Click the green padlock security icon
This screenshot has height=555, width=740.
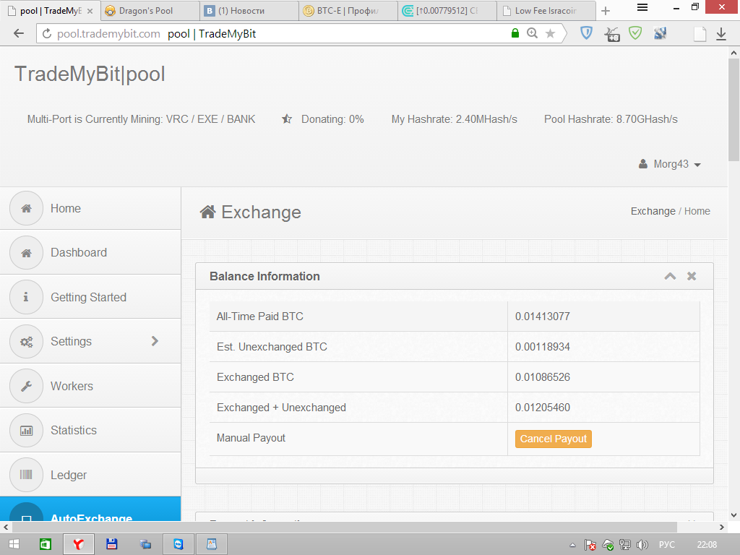click(x=515, y=33)
